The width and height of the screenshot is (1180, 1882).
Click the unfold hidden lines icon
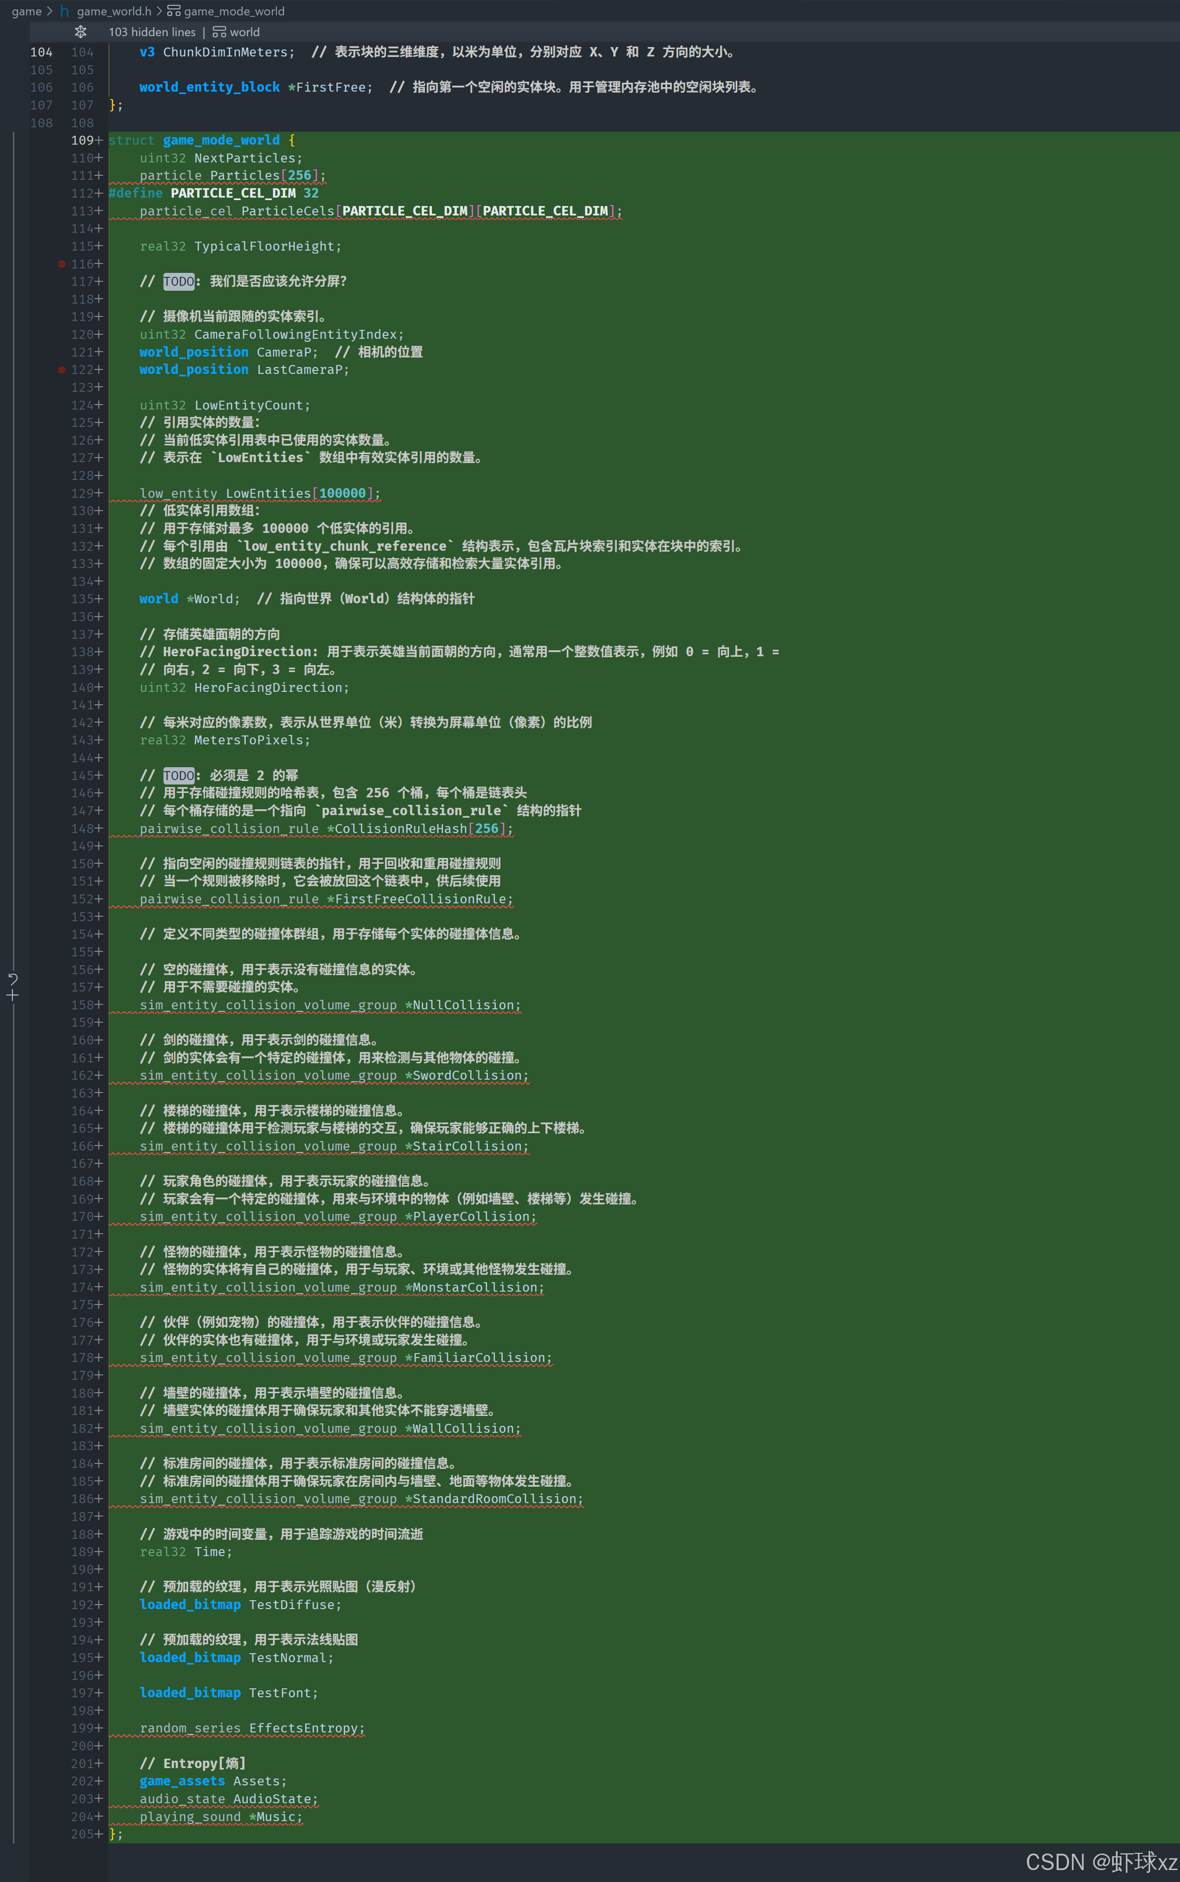click(80, 32)
